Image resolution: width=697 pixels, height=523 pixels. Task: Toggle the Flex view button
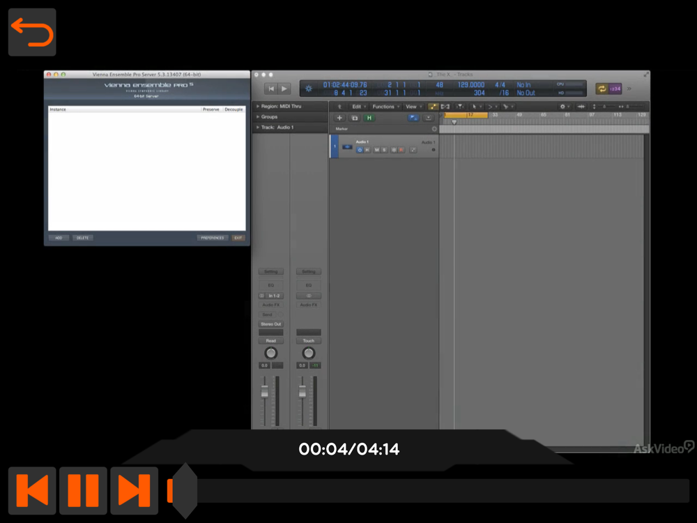445,107
